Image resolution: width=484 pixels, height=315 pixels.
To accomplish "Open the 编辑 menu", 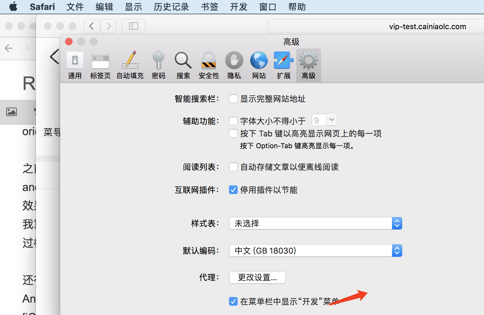I will pos(104,7).
